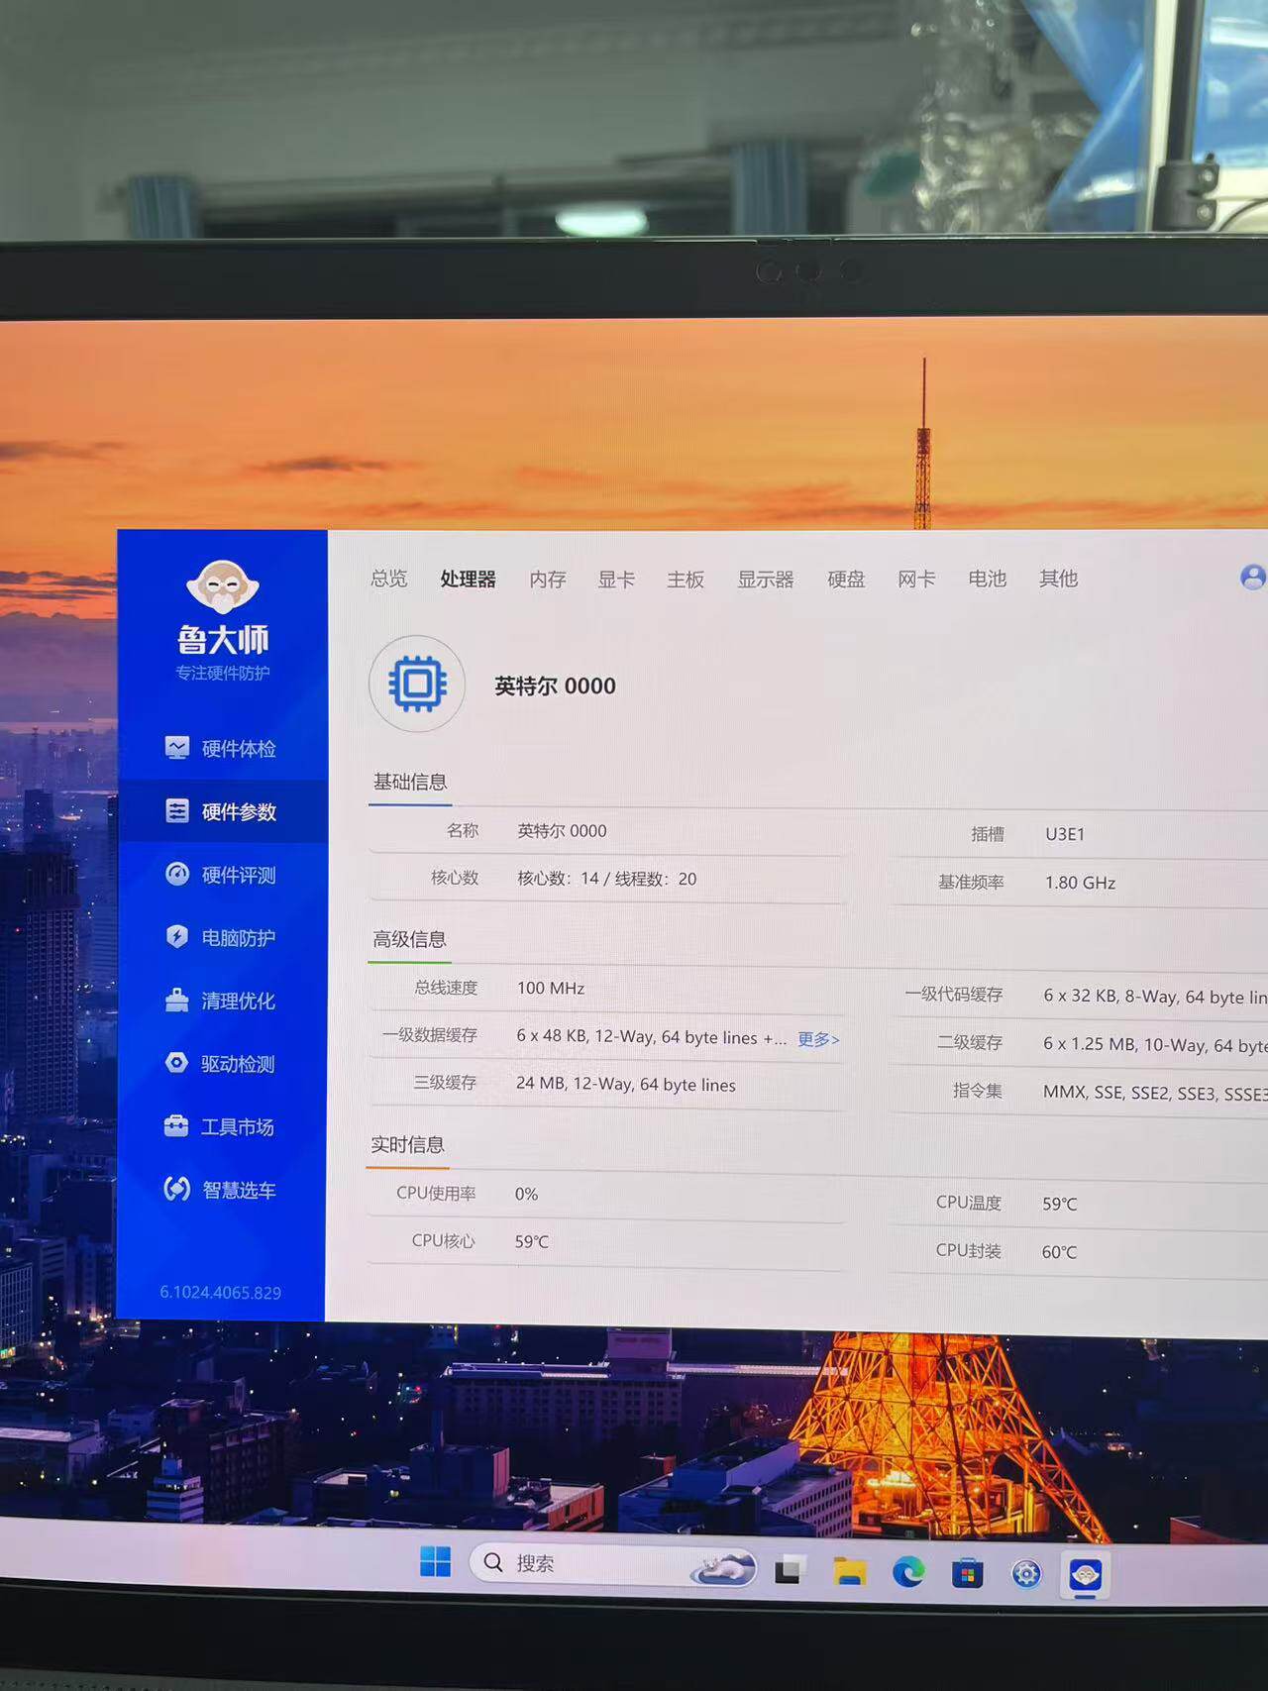Image resolution: width=1268 pixels, height=1691 pixels.
Task: Click the 鲁大师 monkey logo
Action: tap(223, 587)
